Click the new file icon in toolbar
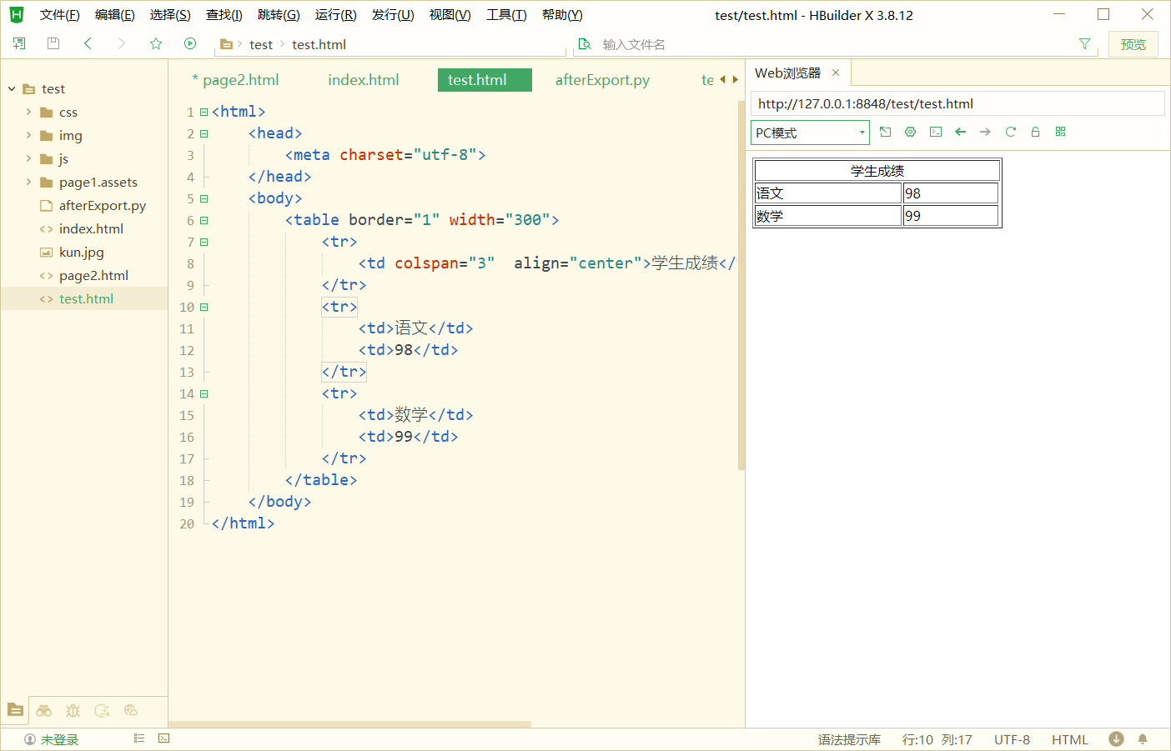The width and height of the screenshot is (1171, 751). (19, 43)
